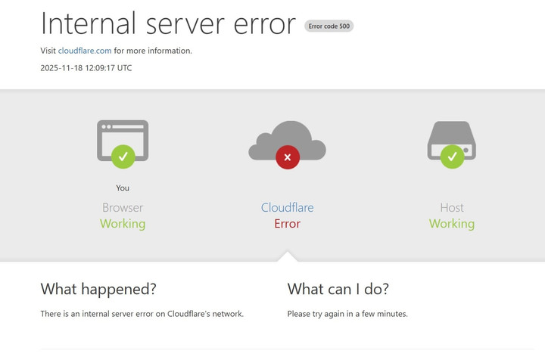
Task: Click the host server drive icon
Action: tap(452, 144)
